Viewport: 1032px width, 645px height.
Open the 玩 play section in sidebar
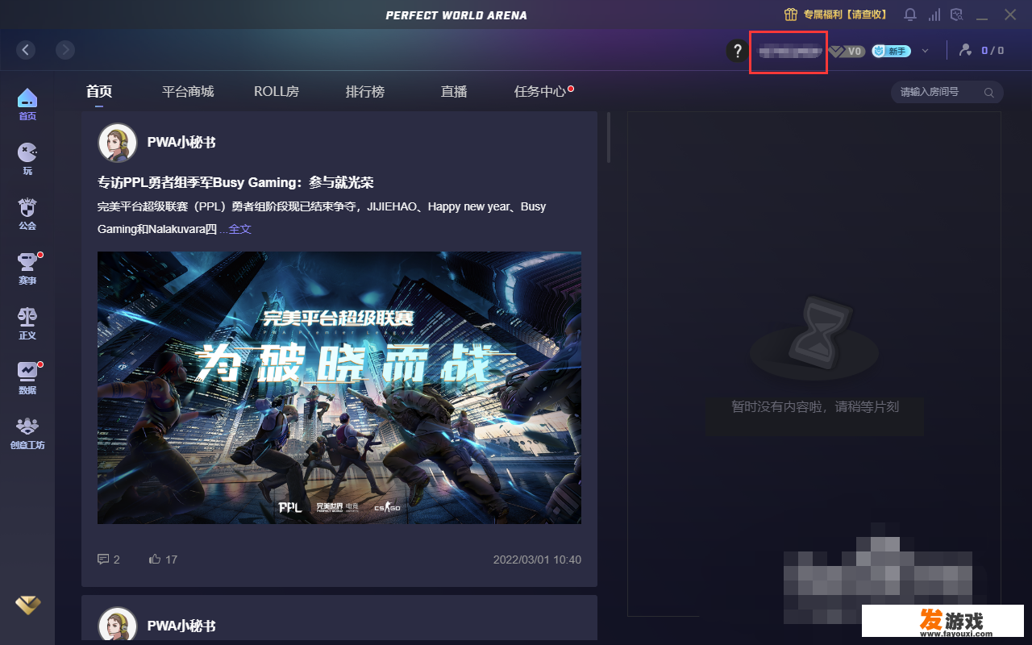27,159
